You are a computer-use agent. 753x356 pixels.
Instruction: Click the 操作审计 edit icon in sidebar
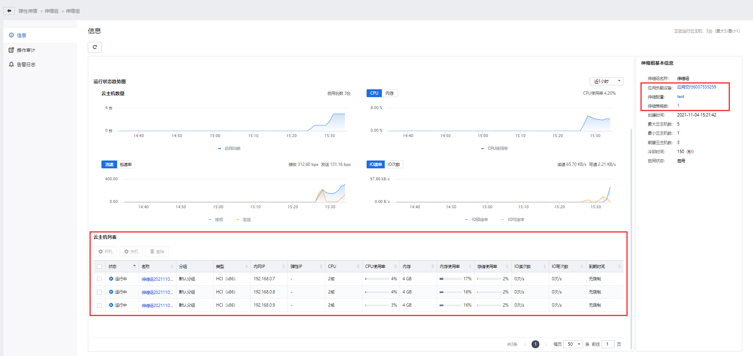coord(12,50)
